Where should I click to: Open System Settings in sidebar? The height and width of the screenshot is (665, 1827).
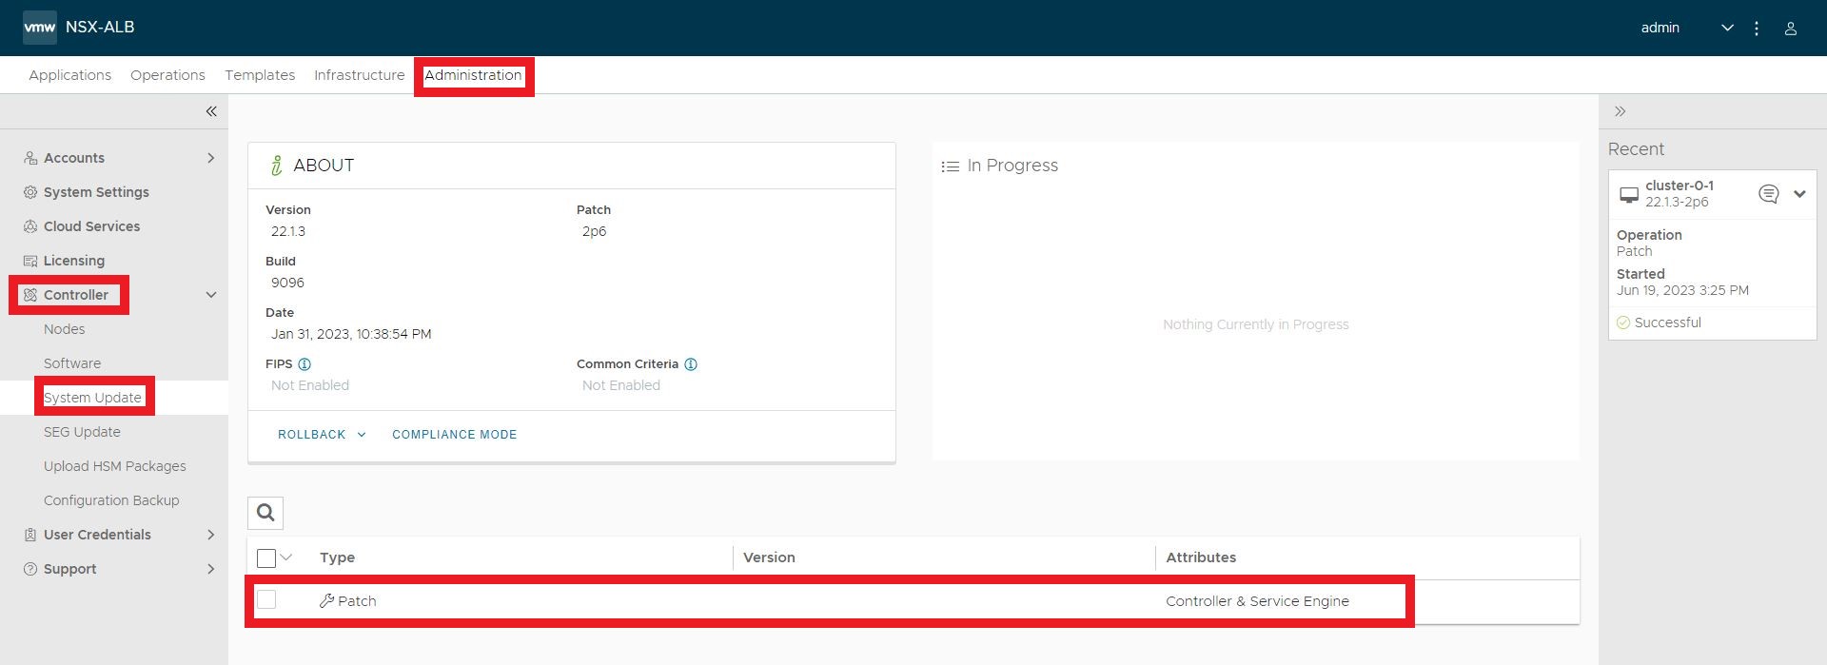(x=96, y=192)
